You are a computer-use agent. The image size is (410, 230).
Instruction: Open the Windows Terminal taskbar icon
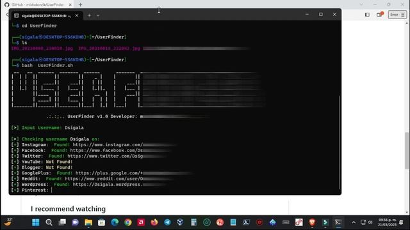338,222
